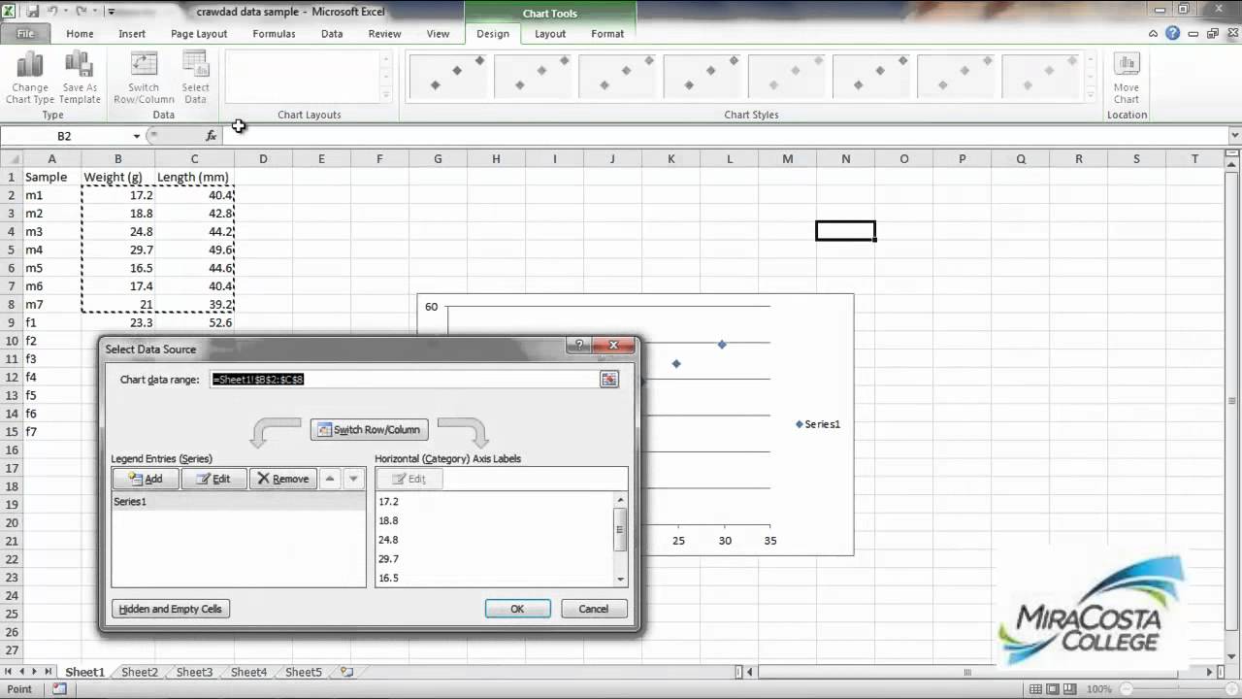
Task: Minimize the ribbon caret icon
Action: pos(1155,33)
